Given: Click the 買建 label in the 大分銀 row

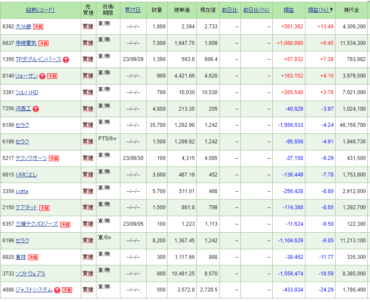Looking at the screenshot, I should point(88,27).
